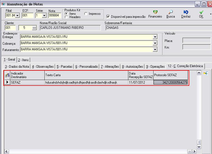Viewport: 212px width, 154px height.
Task: Expand the Filial dropdown
Action: pos(18,16)
